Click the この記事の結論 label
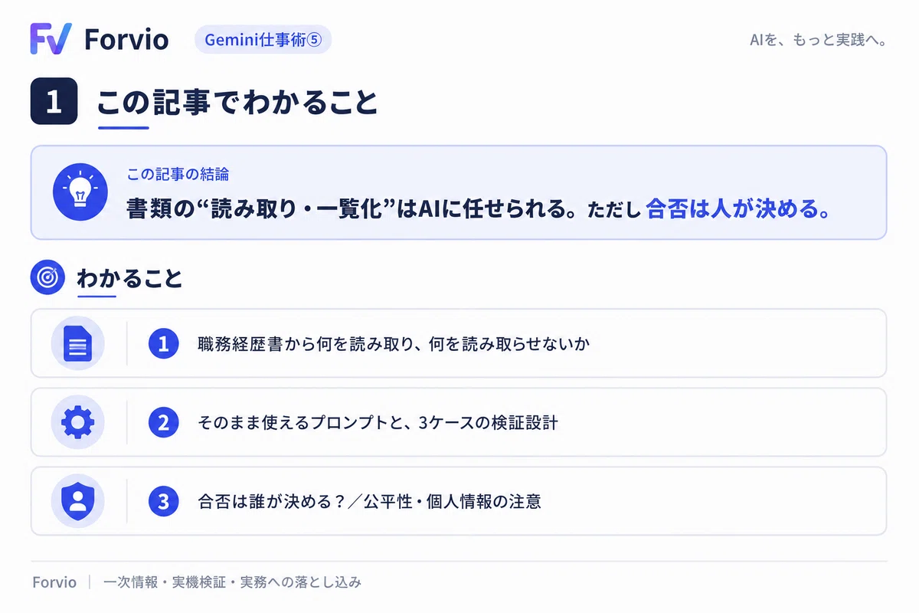Image resolution: width=919 pixels, height=613 pixels. click(x=178, y=174)
